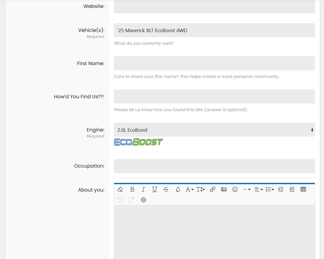Open the Font size dropdown

(x=201, y=189)
